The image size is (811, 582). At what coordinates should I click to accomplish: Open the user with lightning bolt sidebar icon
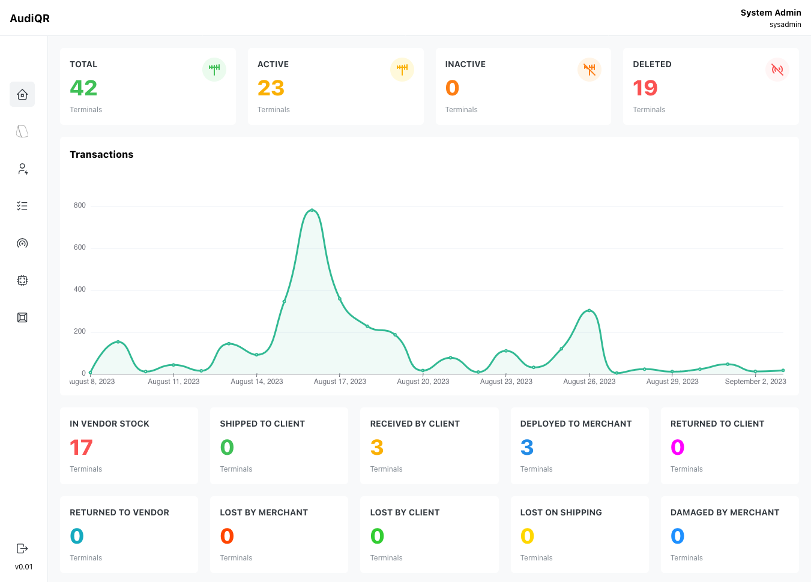pyautogui.click(x=22, y=169)
